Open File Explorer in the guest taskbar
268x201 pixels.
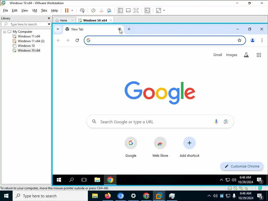97,180
